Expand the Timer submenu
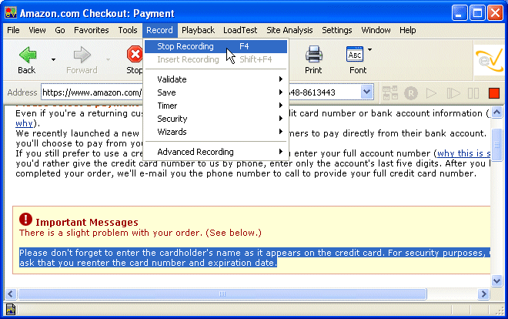508x319 pixels. click(x=216, y=106)
